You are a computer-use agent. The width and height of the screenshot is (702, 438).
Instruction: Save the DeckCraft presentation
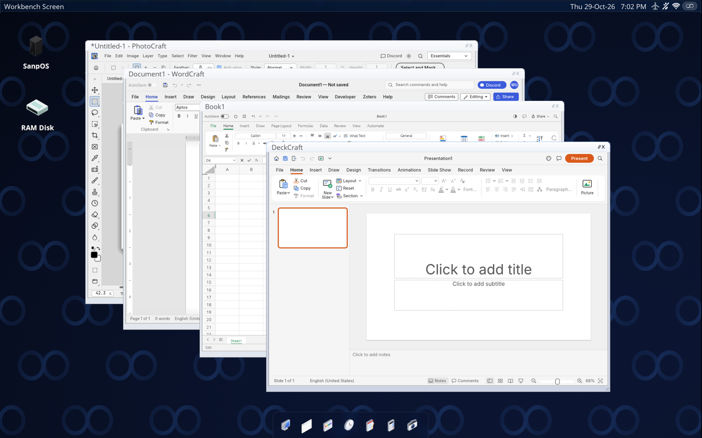point(285,158)
